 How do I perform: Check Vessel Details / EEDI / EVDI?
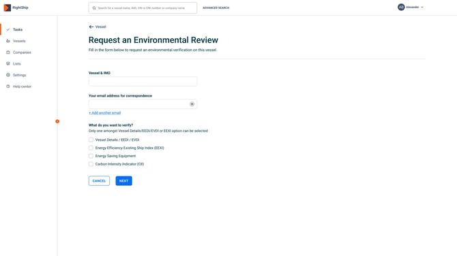pyautogui.click(x=91, y=140)
